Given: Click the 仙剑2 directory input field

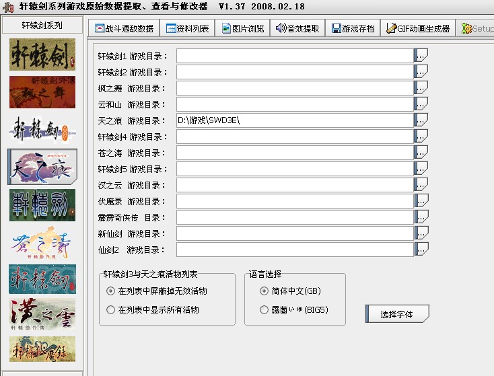Looking at the screenshot, I should tap(295, 250).
